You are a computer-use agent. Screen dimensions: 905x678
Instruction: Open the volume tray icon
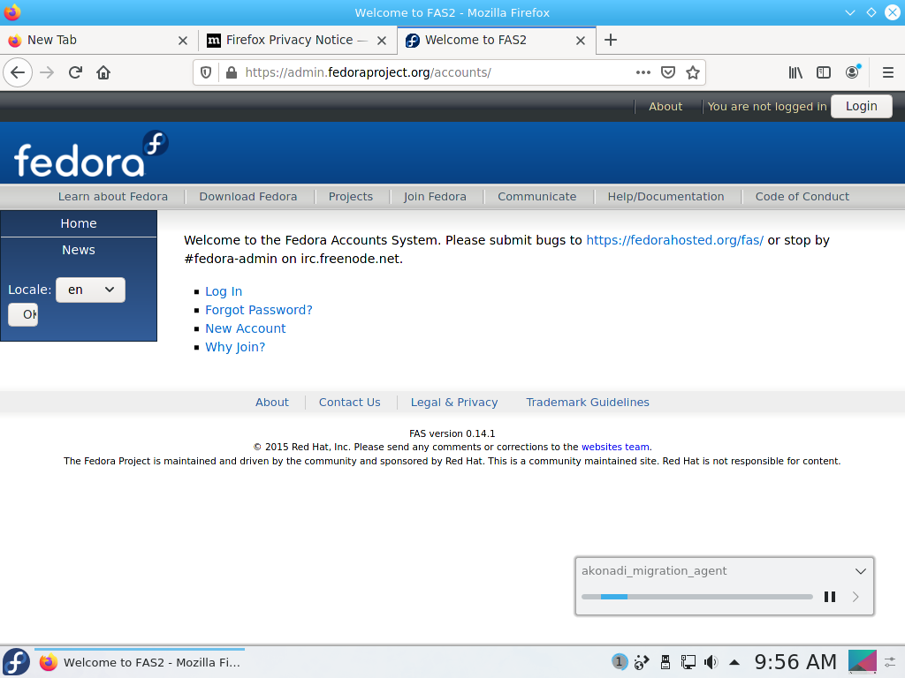click(x=711, y=662)
